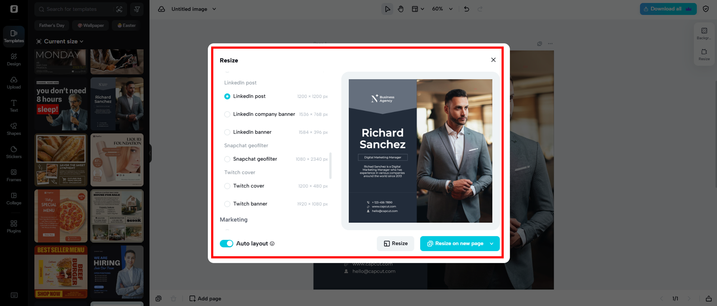
Task: Activate the hand pan tool
Action: click(x=401, y=9)
